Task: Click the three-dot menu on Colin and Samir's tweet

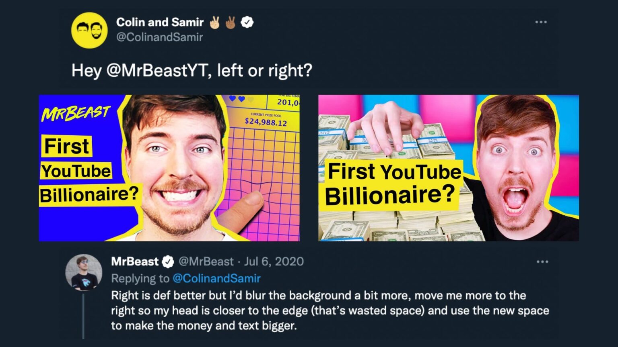Action: (541, 22)
